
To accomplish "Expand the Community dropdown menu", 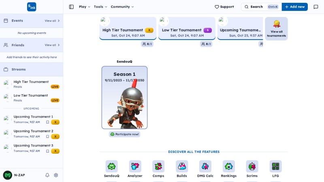I will 122,7.
